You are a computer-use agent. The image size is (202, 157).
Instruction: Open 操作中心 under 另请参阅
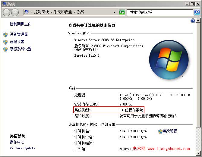[x=17, y=142]
